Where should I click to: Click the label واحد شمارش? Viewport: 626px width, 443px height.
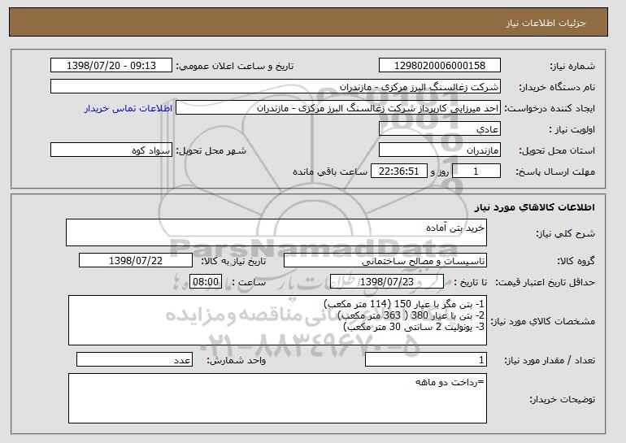237,360
